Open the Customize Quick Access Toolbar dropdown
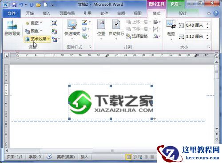The height and width of the screenshot is (163, 222). pyautogui.click(x=52, y=5)
